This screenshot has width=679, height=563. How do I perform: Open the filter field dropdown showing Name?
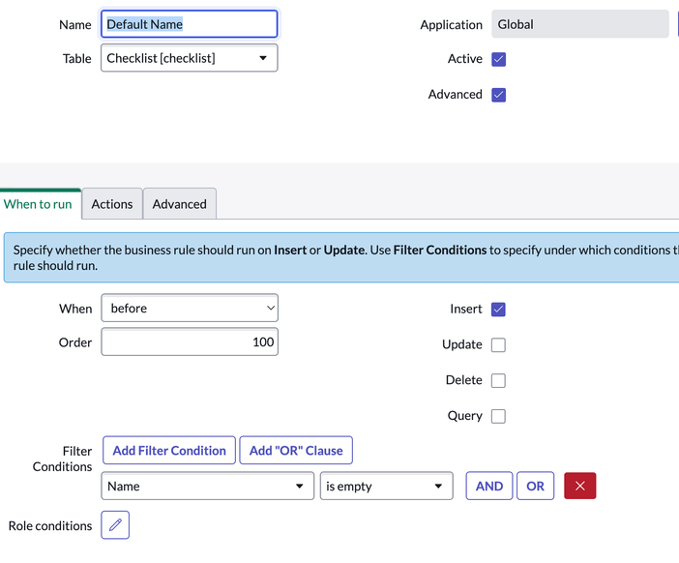click(x=207, y=486)
